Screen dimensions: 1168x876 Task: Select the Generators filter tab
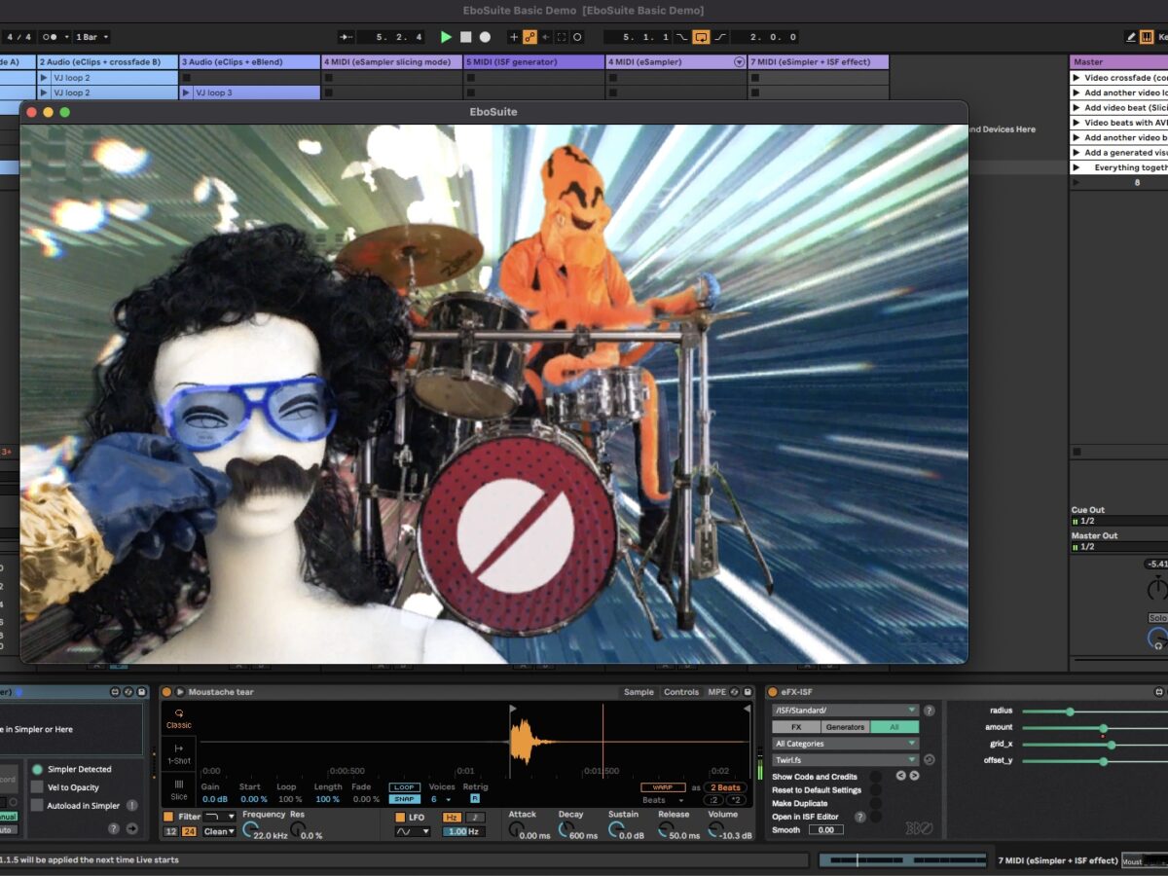coord(845,727)
